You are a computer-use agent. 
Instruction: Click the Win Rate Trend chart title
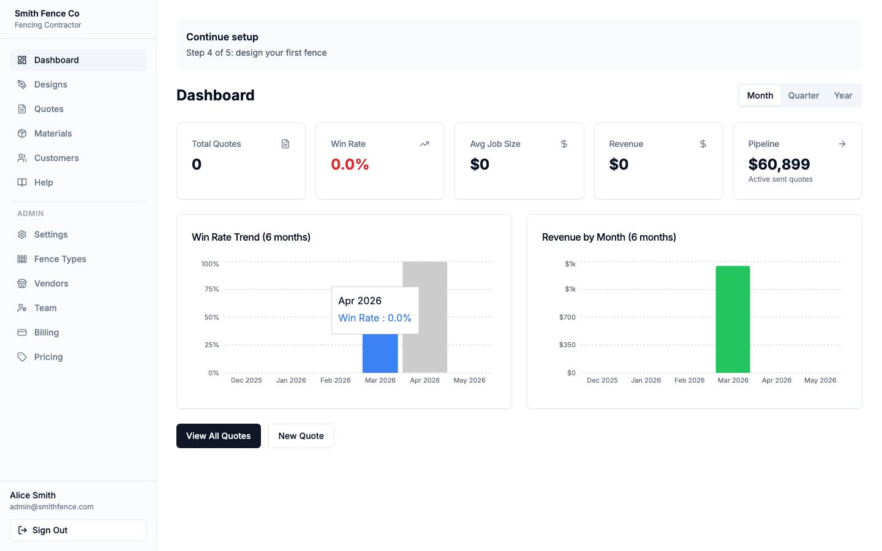coord(251,237)
